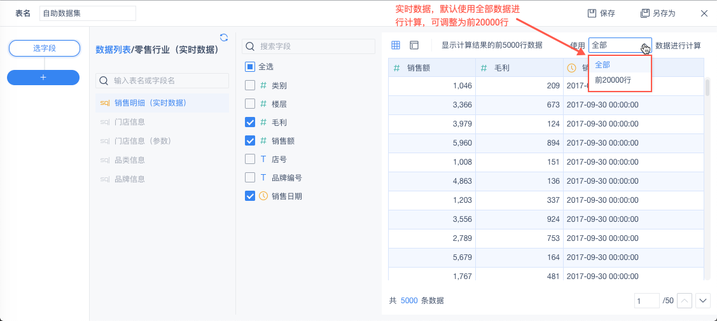The height and width of the screenshot is (321, 717).
Task: Switch to the second preview layout icon
Action: [414, 45]
